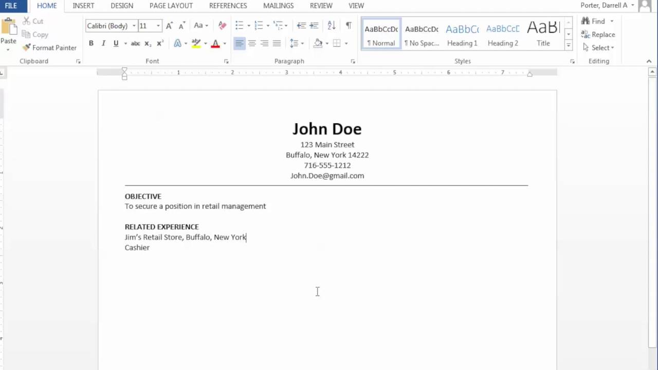The image size is (658, 370).
Task: Switch to the REVIEW tab
Action: pyautogui.click(x=321, y=6)
